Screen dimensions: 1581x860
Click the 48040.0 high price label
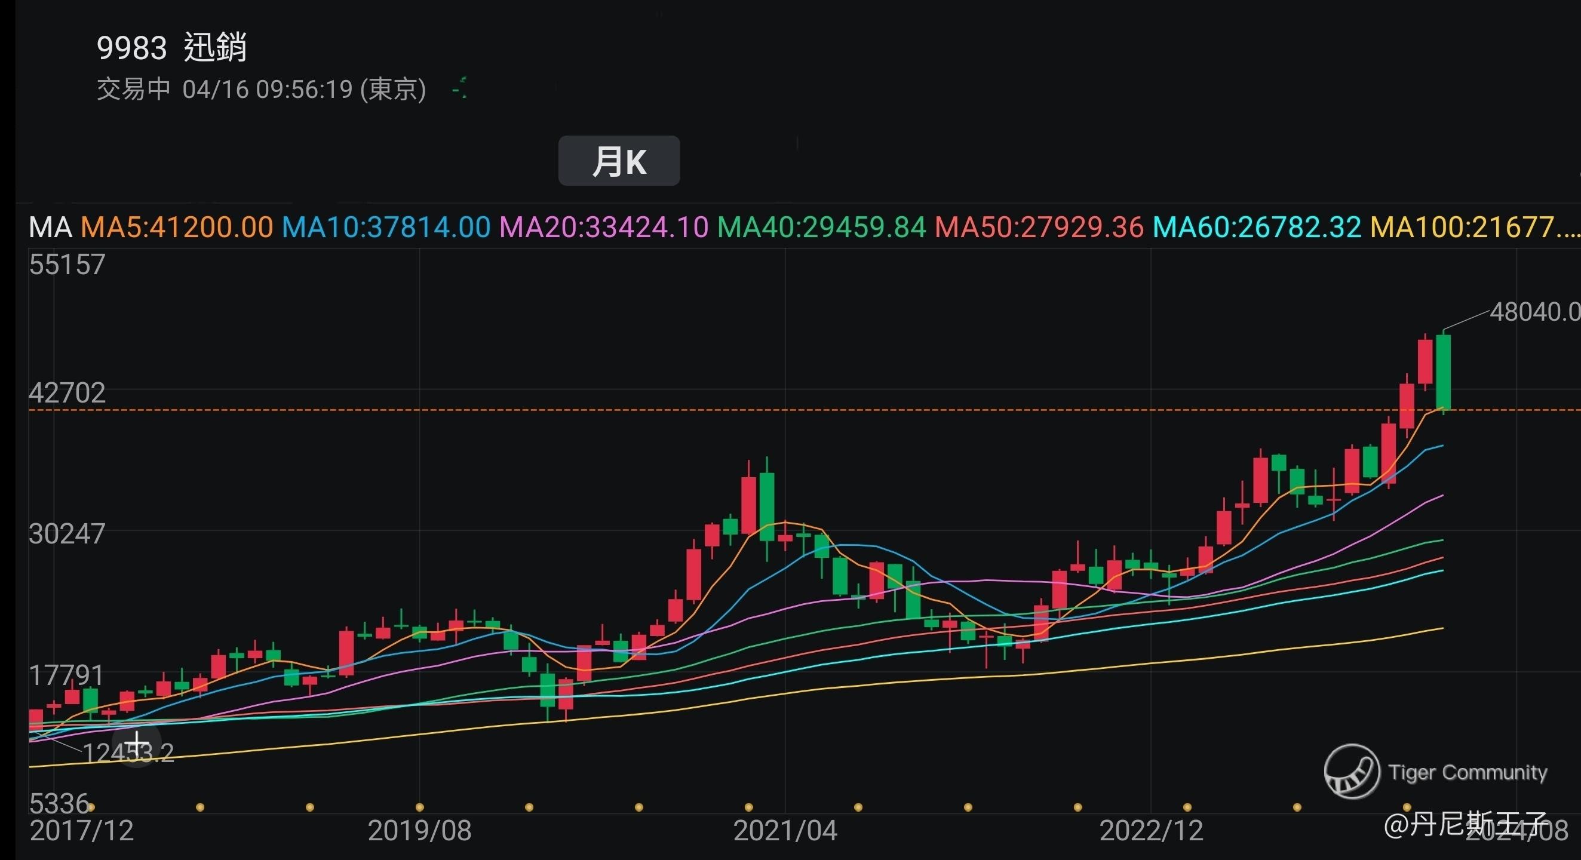coord(1534,312)
